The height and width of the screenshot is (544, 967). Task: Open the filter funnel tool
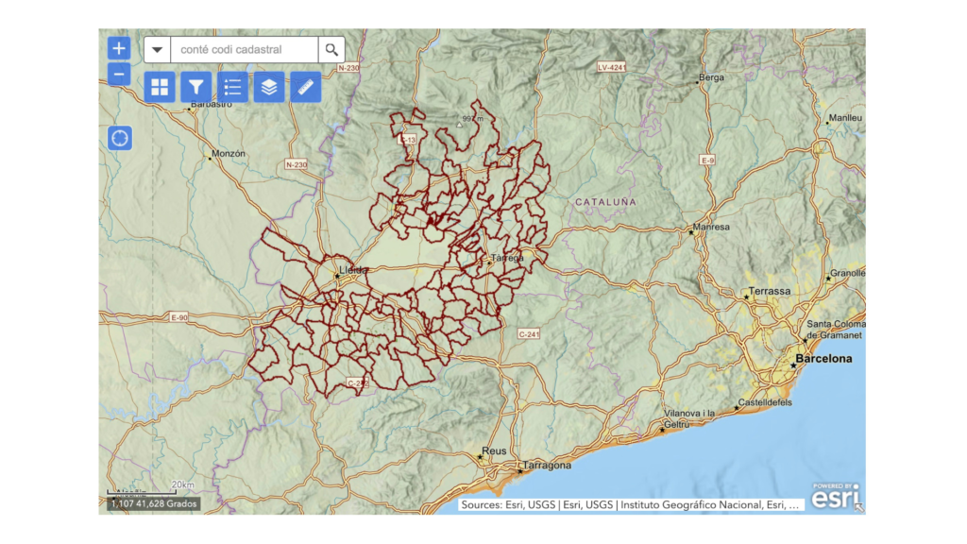point(195,87)
